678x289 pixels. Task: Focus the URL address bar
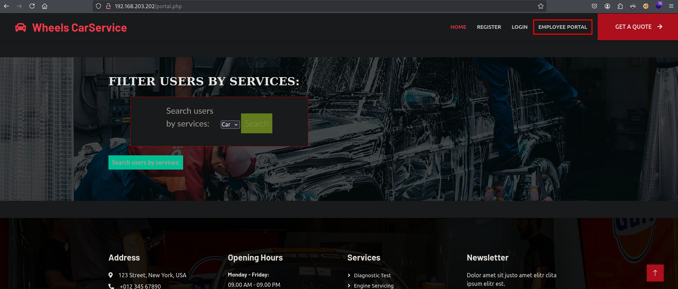[x=320, y=6]
